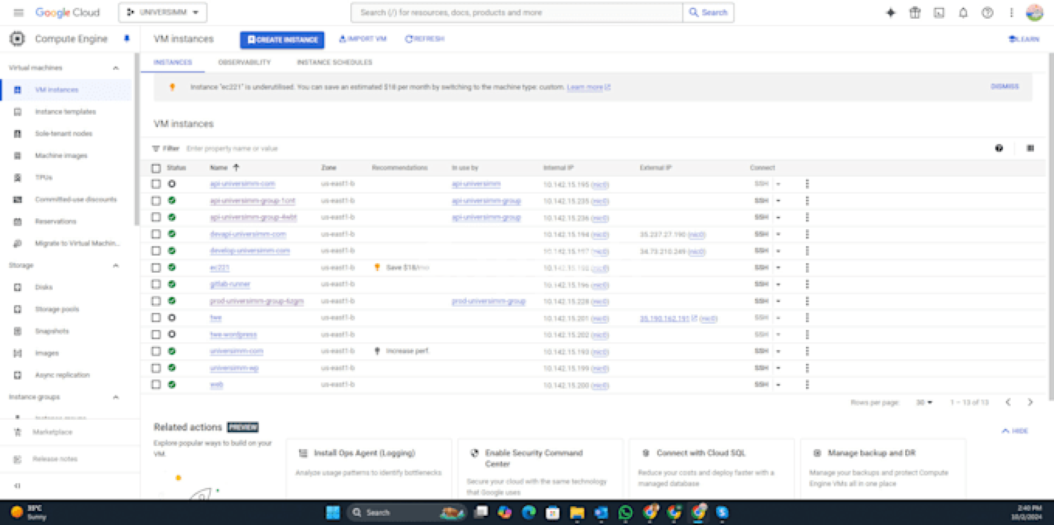Open the UNIVERSIMM project selector dropdown

pos(162,12)
